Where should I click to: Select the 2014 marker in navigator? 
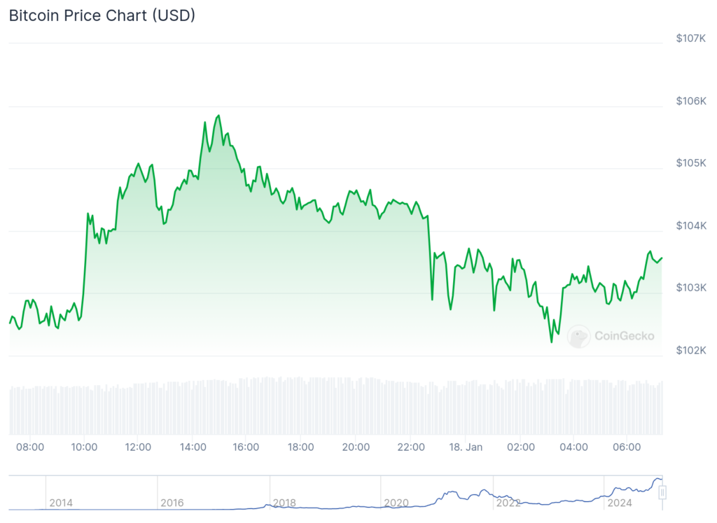[61, 503]
